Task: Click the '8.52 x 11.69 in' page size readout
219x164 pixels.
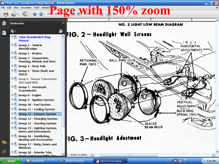Action: coord(78,155)
